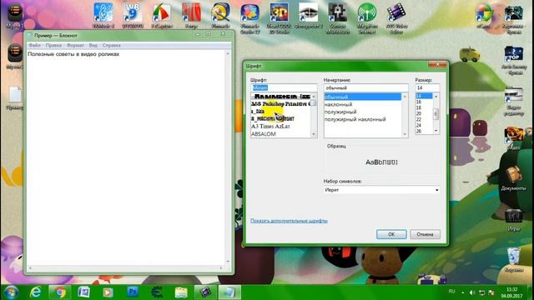534x300 pixels.
Task: Select the Pinnacle Studio 17 desktop shortcut
Action: (249, 17)
